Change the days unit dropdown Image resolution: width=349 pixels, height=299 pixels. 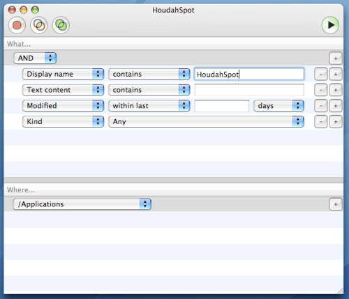pyautogui.click(x=279, y=106)
